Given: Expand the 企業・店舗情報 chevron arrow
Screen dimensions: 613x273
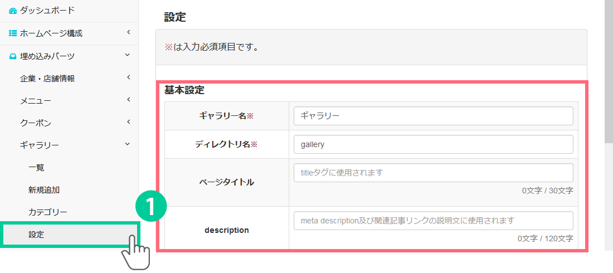Looking at the screenshot, I should [x=128, y=77].
